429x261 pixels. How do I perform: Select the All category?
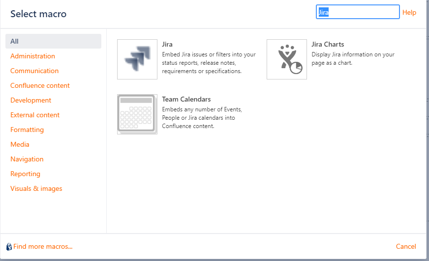point(53,41)
